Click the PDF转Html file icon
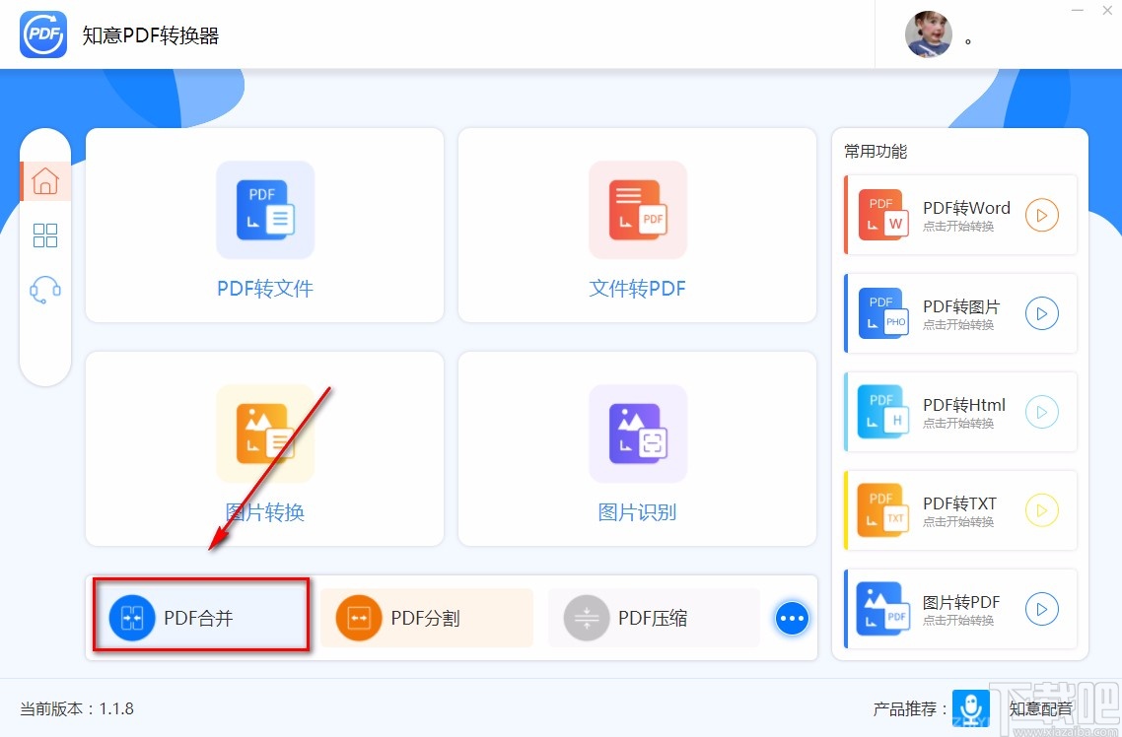The width and height of the screenshot is (1122, 737). click(x=883, y=412)
